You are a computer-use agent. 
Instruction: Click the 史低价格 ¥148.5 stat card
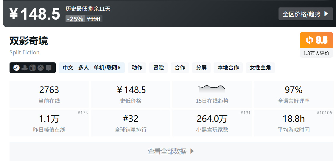coord(131,94)
